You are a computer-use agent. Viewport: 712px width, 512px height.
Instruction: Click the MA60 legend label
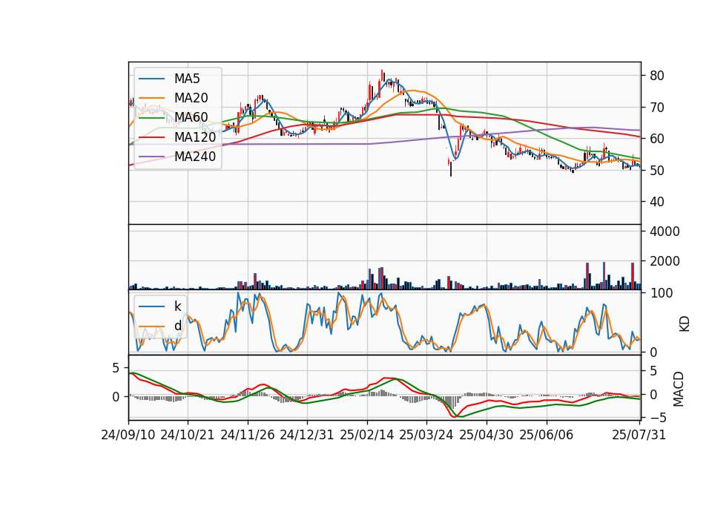[x=191, y=118]
